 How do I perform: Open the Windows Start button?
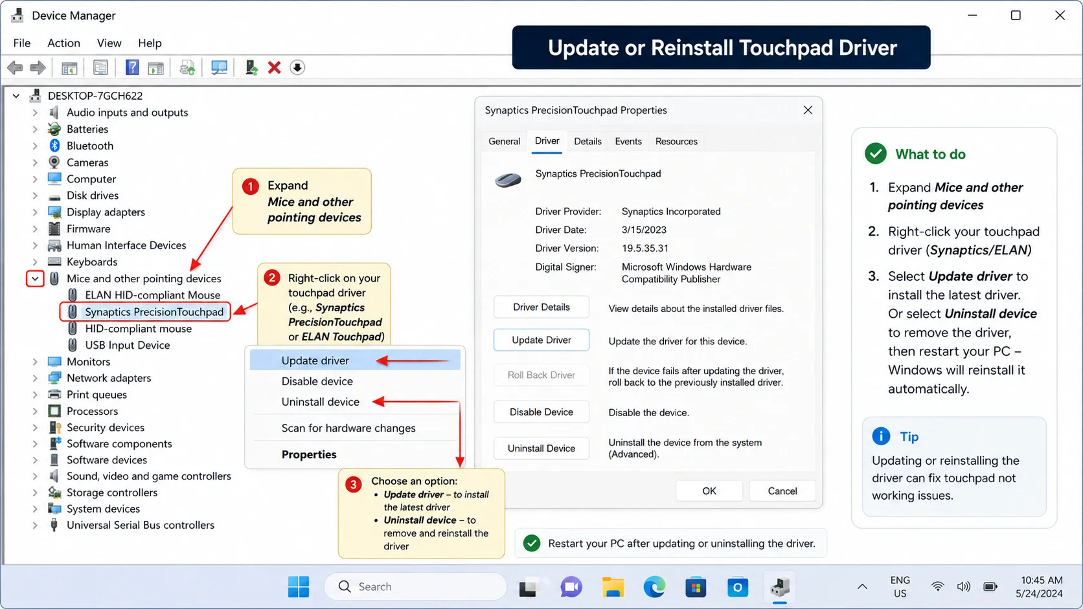coord(299,587)
